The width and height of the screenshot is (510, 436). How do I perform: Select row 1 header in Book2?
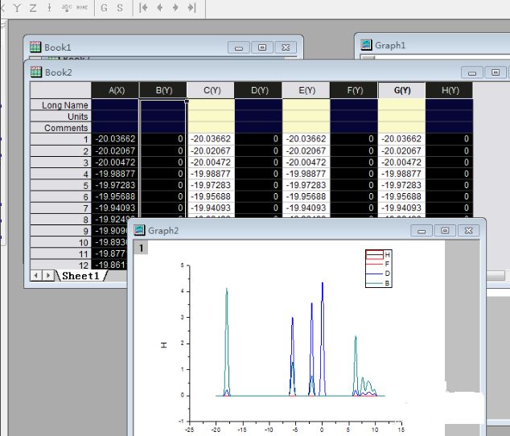[61, 139]
